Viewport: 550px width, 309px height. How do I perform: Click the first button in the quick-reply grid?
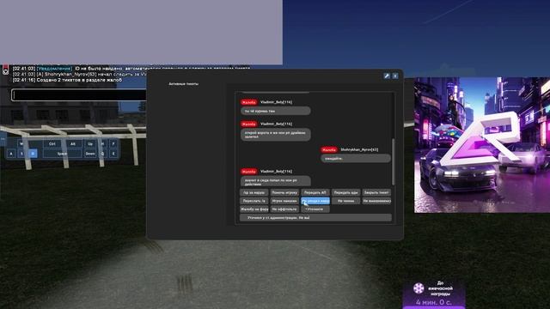click(254, 192)
